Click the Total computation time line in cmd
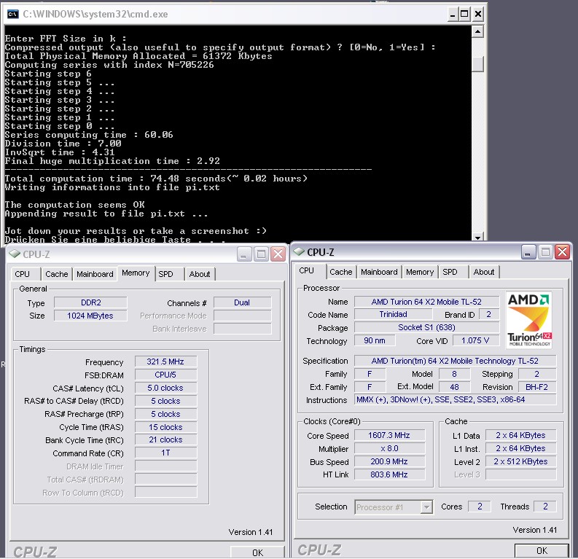 156,179
